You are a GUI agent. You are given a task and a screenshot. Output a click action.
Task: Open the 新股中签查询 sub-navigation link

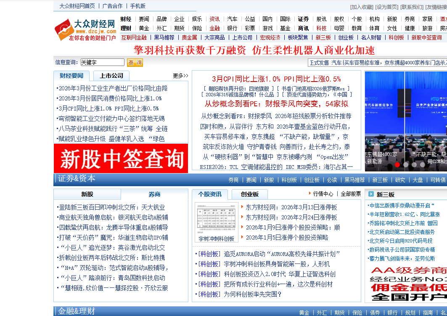426,38
